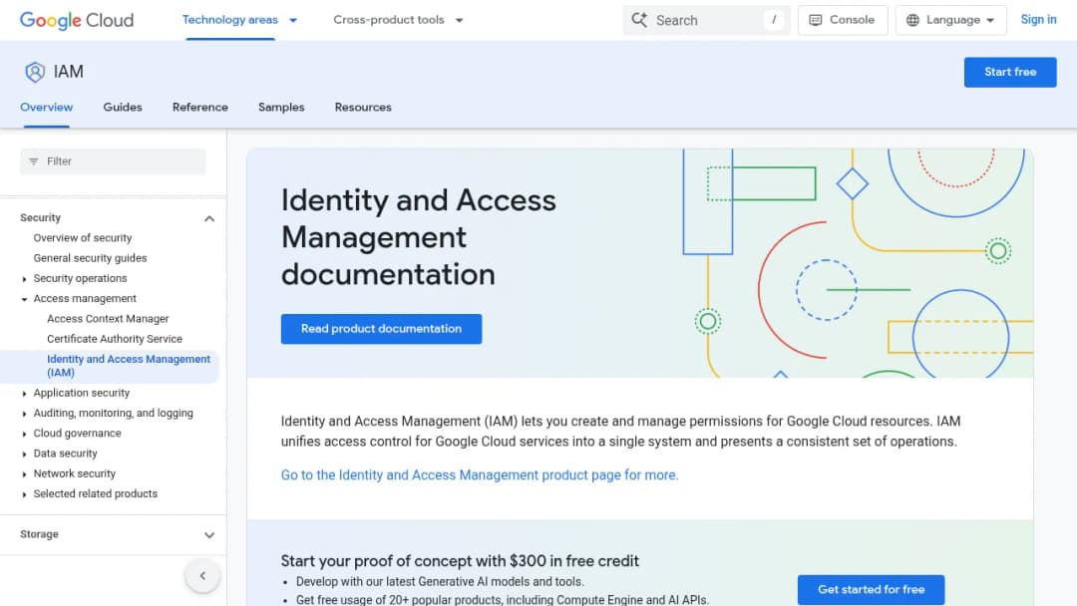Switch to the Guides tab
The image size is (1077, 606).
(x=123, y=107)
